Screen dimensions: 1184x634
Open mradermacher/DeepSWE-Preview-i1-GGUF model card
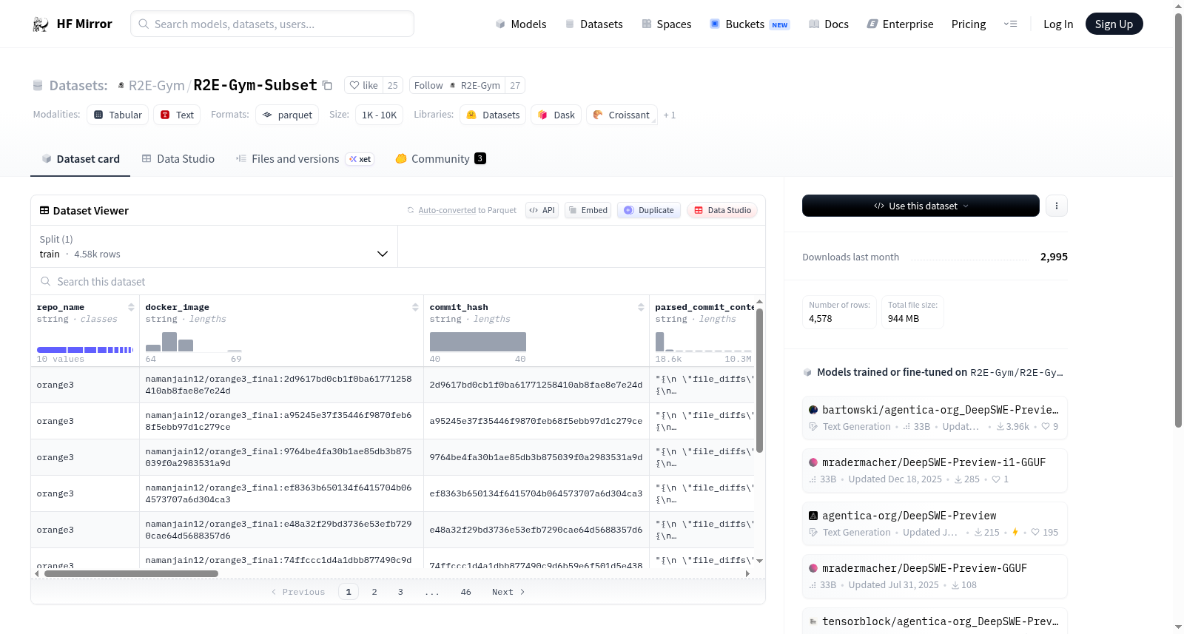(x=935, y=471)
